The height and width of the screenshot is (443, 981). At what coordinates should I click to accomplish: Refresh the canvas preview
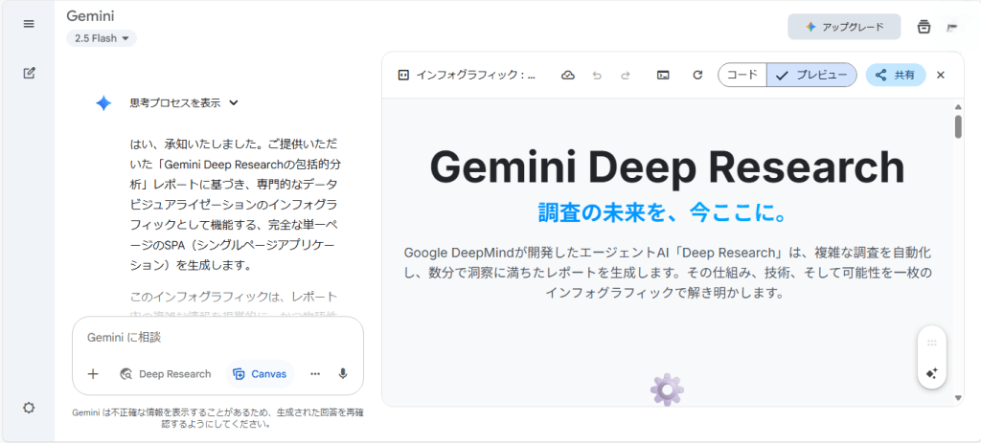(x=697, y=75)
